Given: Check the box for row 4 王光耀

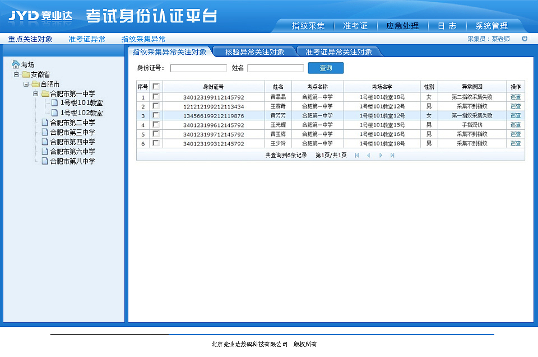Looking at the screenshot, I should 156,124.
